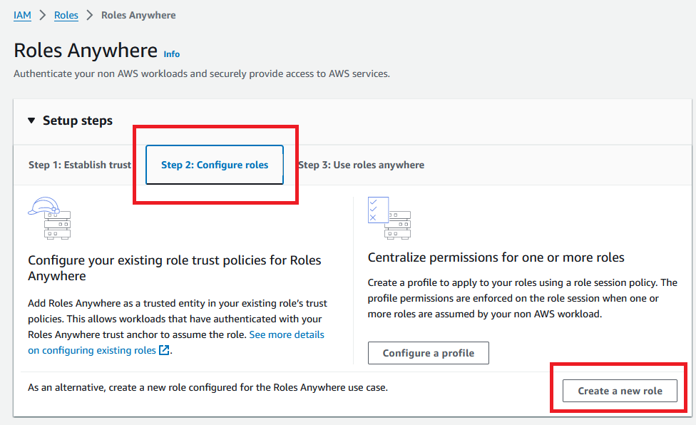This screenshot has height=425, width=696.
Task: Click the Create a new role button
Action: (x=620, y=391)
